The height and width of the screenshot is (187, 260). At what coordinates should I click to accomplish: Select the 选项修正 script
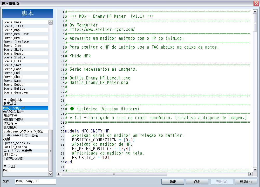pos(25,123)
